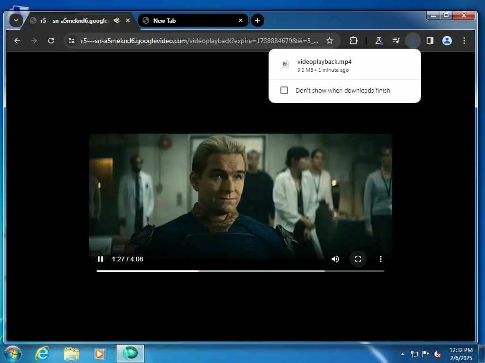Open network status tray icon
Screen dimensions: 485x363
414,354
